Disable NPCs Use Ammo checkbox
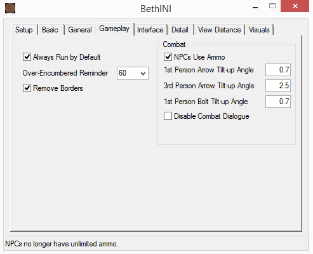 pyautogui.click(x=168, y=57)
